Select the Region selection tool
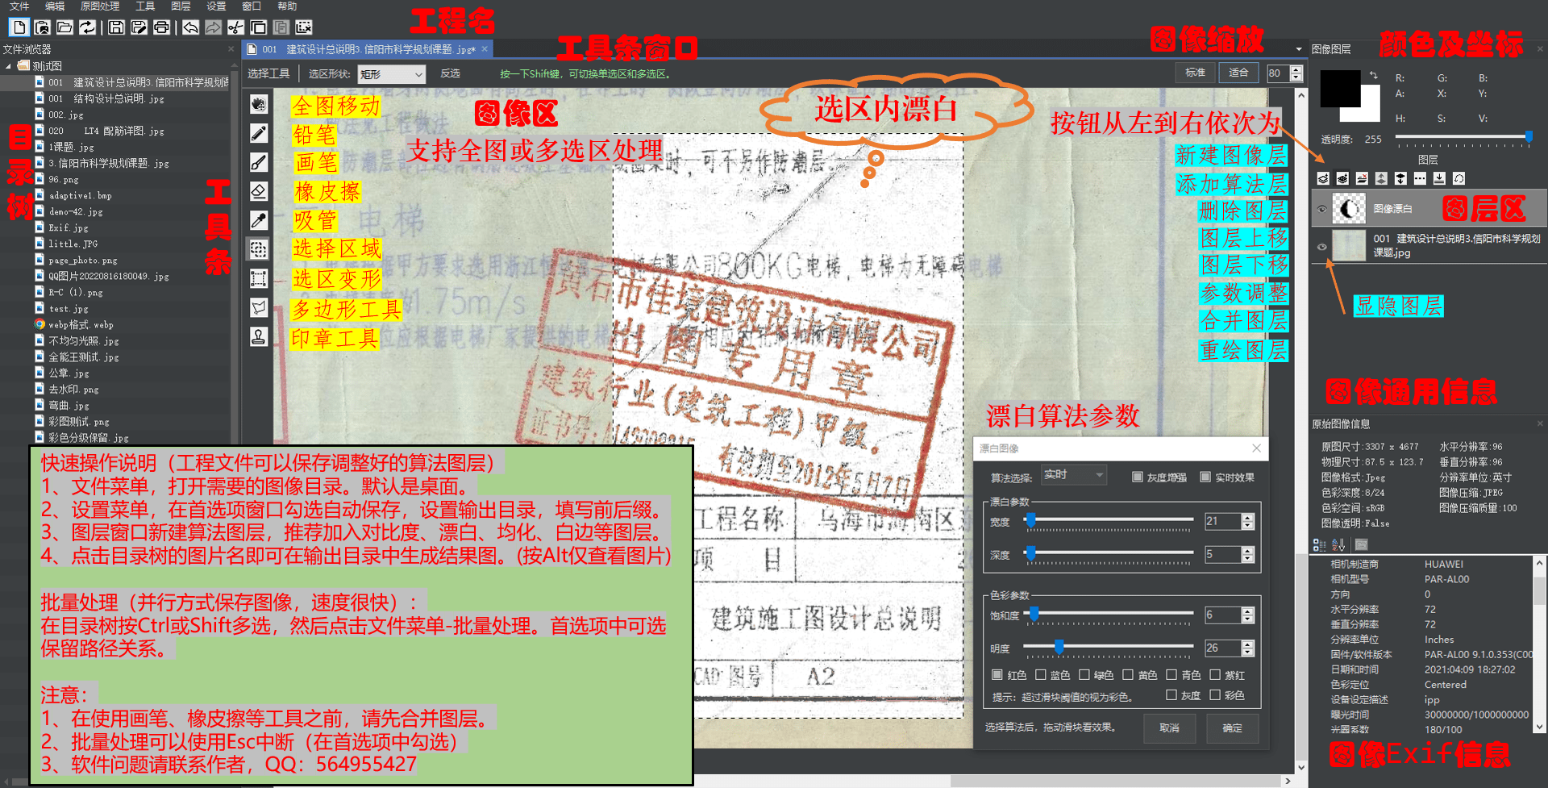This screenshot has width=1548, height=788. click(259, 249)
